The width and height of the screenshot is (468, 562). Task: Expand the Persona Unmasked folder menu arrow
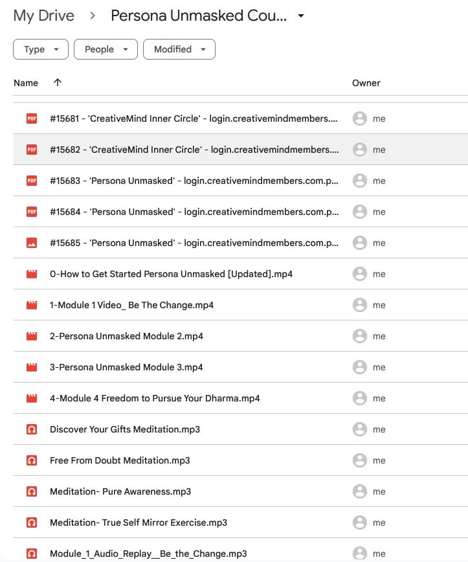[x=301, y=16]
